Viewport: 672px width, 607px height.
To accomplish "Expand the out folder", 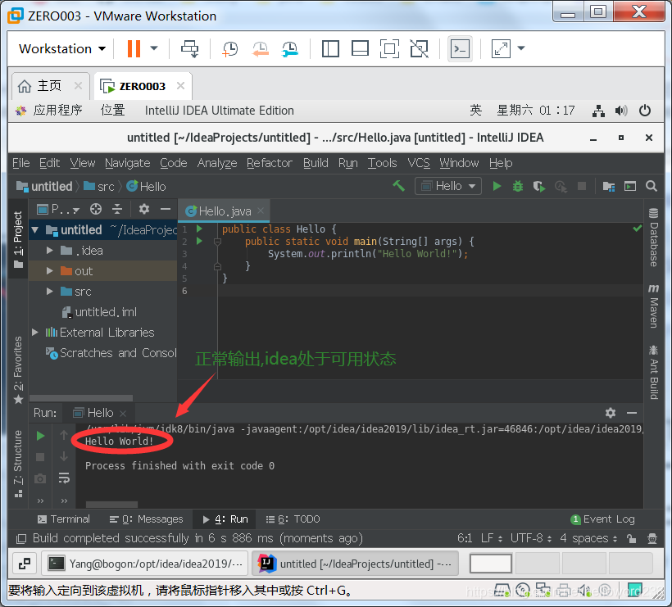I will [50, 270].
